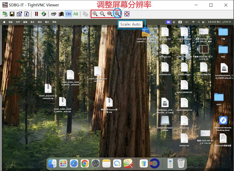Pause the remote screen updates
The width and height of the screenshot is (234, 171).
(x=36, y=14)
